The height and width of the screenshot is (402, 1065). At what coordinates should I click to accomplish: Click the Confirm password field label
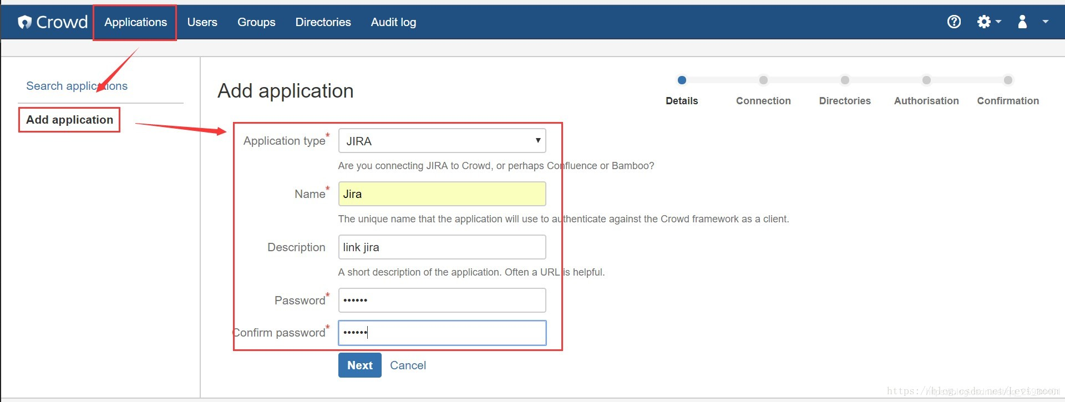click(x=279, y=333)
